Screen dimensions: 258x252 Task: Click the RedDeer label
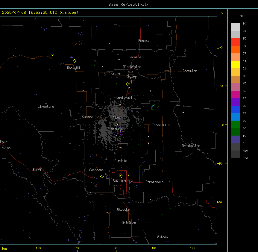click(x=132, y=76)
